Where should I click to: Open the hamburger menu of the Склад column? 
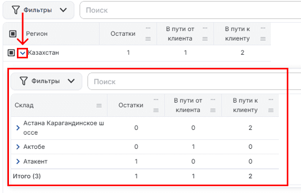click(x=99, y=106)
